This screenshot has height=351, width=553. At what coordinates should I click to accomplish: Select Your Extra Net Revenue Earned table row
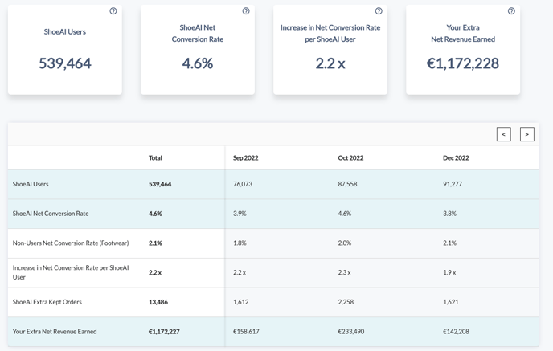click(x=55, y=331)
